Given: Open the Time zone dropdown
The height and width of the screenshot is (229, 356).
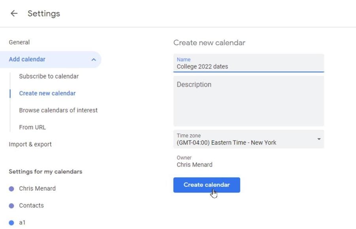Looking at the screenshot, I should click(248, 139).
